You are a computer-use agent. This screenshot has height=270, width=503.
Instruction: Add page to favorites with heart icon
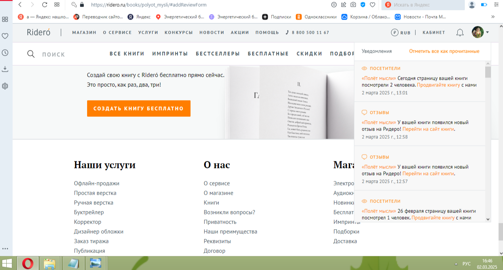pyautogui.click(x=373, y=5)
